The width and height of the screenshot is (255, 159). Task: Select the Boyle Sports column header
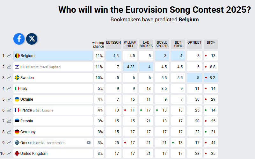tap(162, 44)
